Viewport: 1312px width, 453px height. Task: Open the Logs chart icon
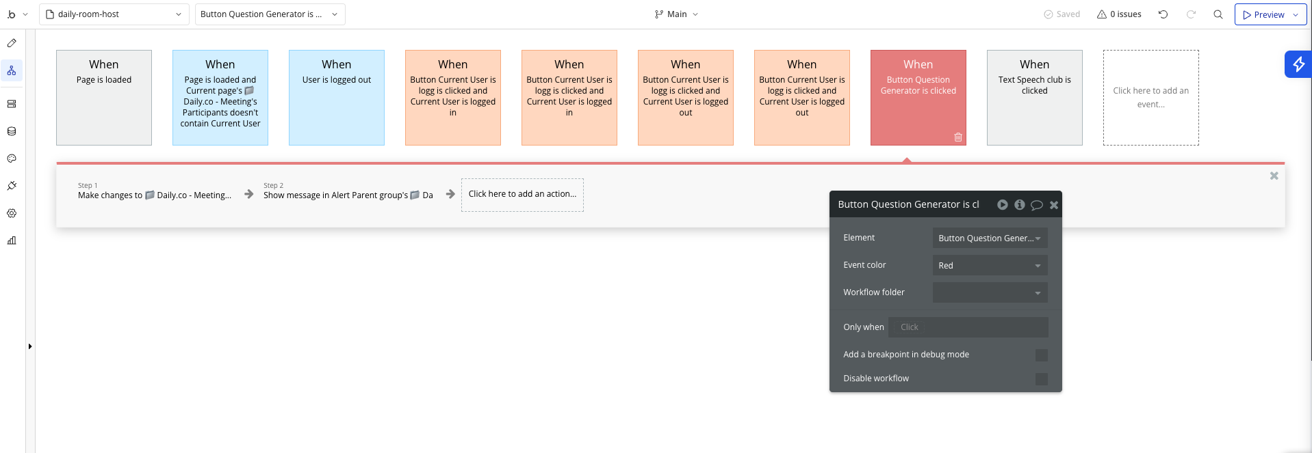pos(12,241)
